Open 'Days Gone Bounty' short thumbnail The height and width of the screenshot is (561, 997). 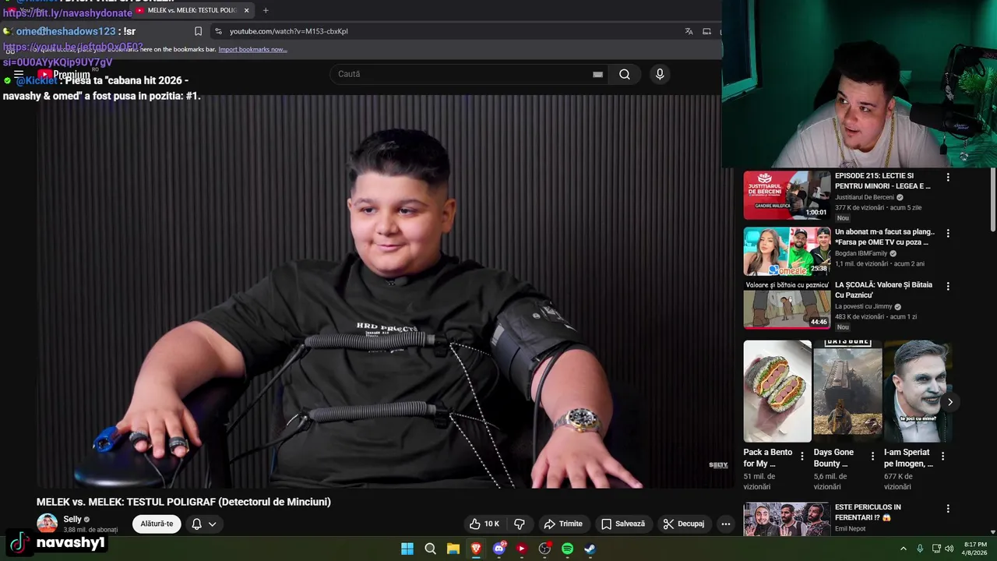[847, 391]
